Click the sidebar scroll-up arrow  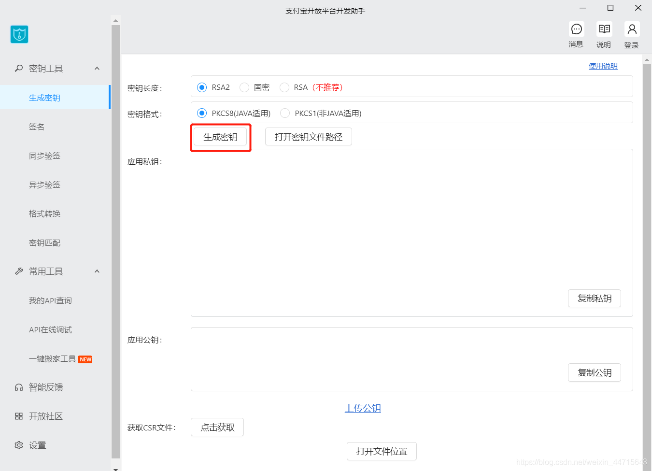coord(115,21)
